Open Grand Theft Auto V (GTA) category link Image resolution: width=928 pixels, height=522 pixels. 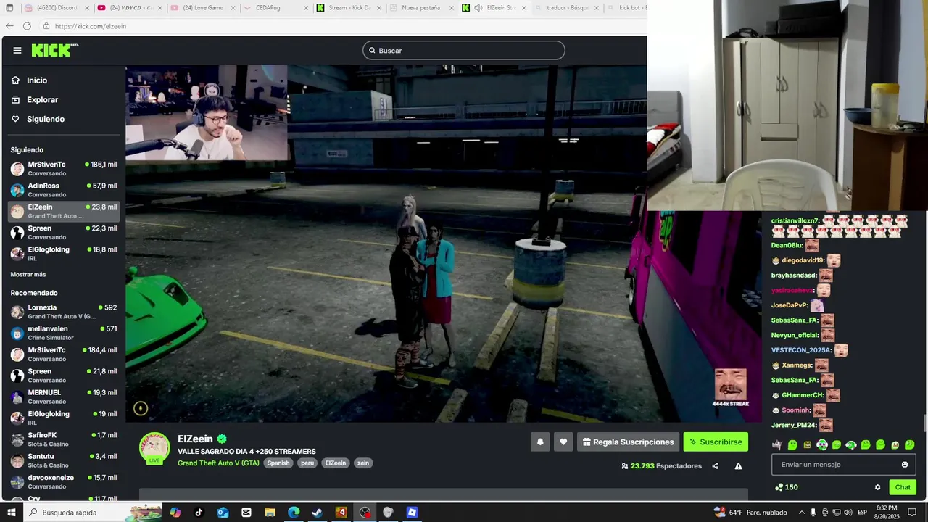218,463
